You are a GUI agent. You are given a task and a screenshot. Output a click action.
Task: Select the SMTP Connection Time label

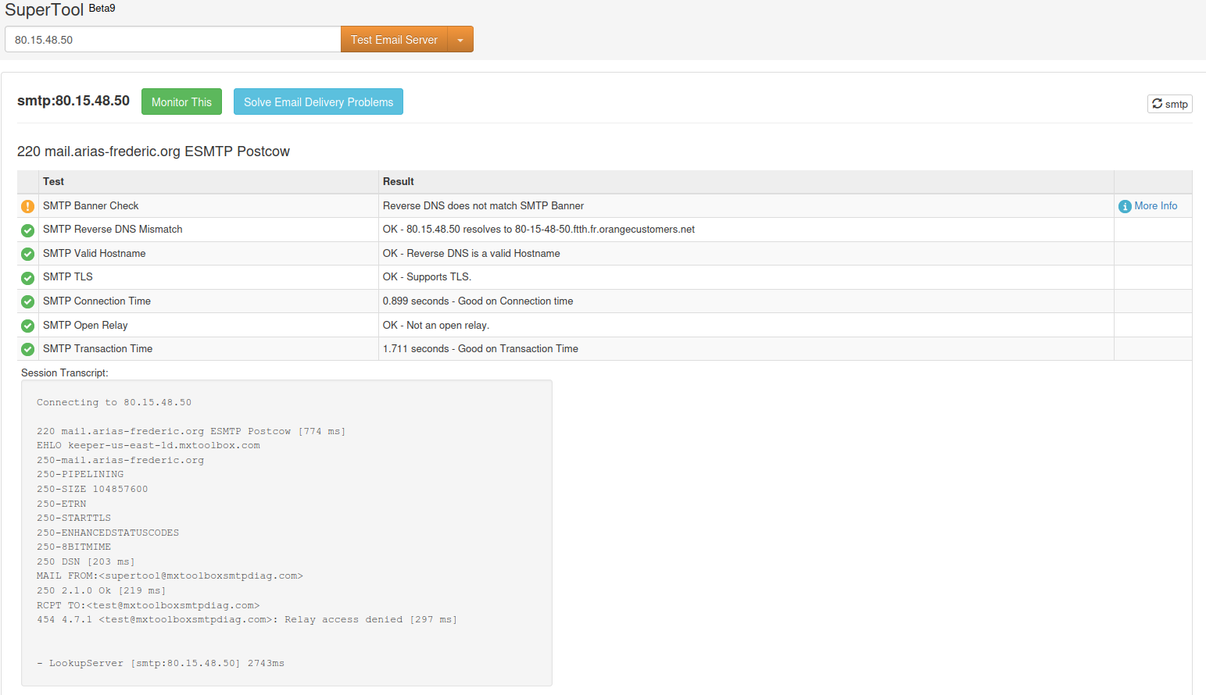point(97,301)
